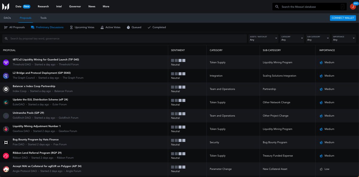Viewport: 359px width, 177px height.
Task: Click the Index Coop logo icon
Action: click(6, 89)
